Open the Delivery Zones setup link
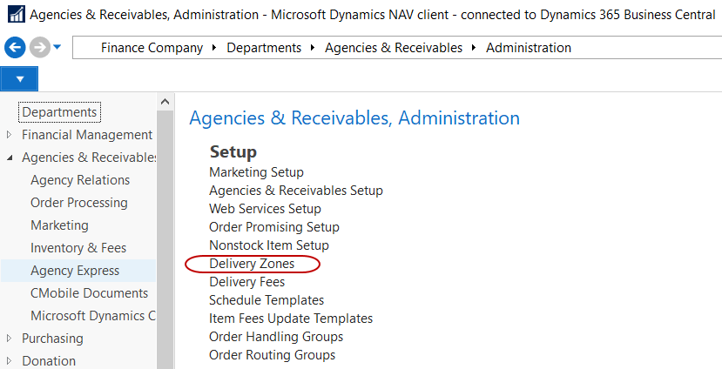722x369 pixels. 252,264
